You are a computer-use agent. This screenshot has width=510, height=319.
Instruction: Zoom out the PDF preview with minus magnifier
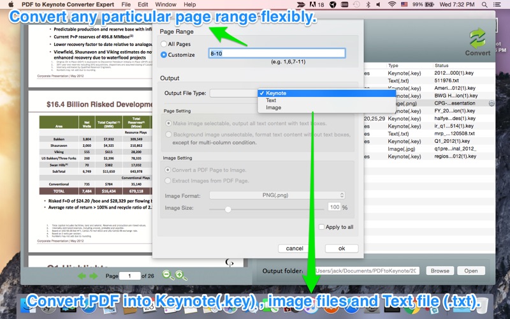(x=168, y=276)
